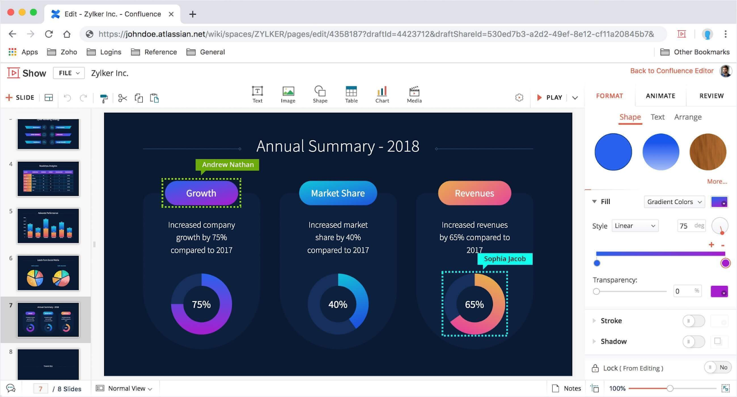Image resolution: width=737 pixels, height=397 pixels.
Task: Click More... shape styles link
Action: [x=717, y=181]
